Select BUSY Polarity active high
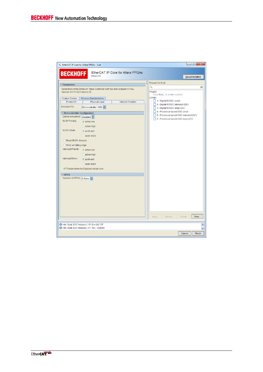The image size is (263, 372). 83,126
